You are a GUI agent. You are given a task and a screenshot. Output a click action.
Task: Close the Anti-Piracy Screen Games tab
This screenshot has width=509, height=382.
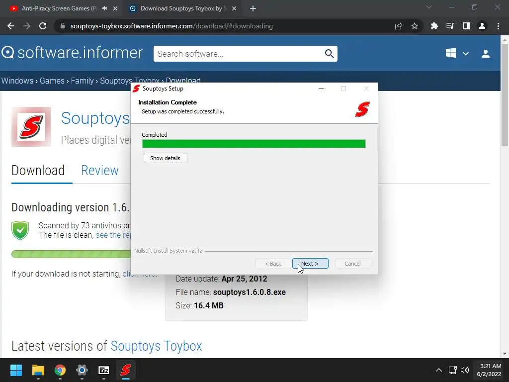(x=115, y=8)
